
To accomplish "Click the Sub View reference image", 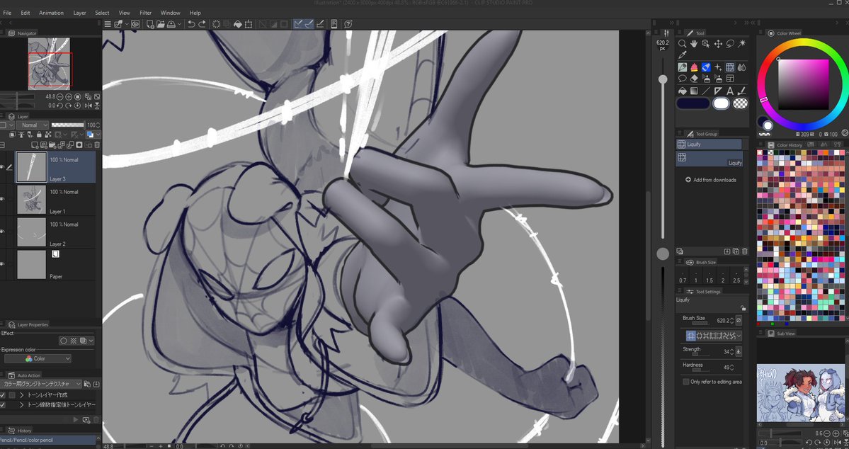I will pos(801,393).
